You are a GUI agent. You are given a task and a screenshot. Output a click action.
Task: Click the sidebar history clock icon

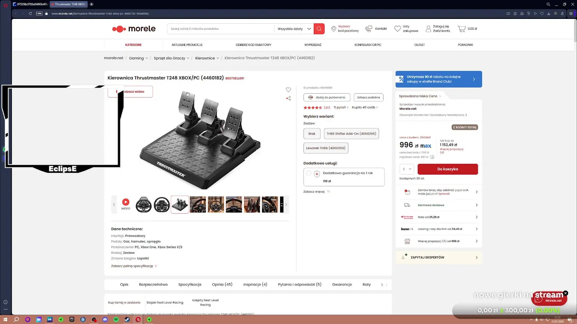pos(5,302)
